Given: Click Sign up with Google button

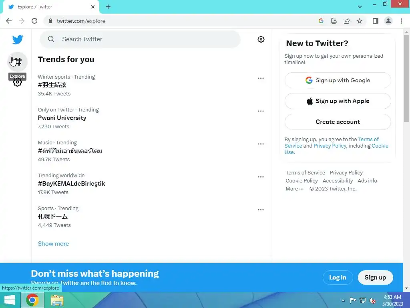Looking at the screenshot, I should [x=338, y=80].
